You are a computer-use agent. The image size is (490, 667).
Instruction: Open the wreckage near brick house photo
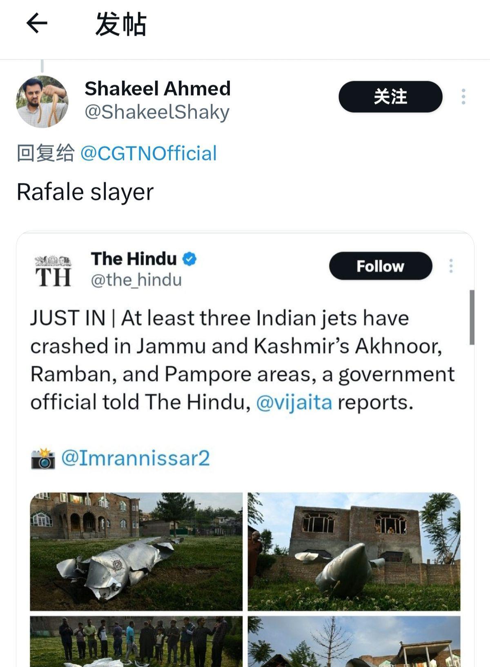coord(354,551)
